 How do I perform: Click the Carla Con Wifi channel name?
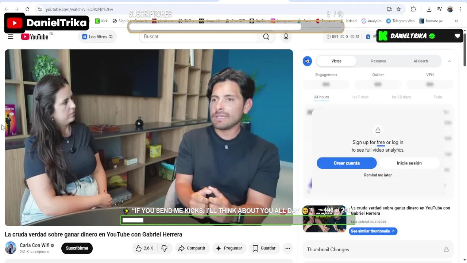(35, 245)
